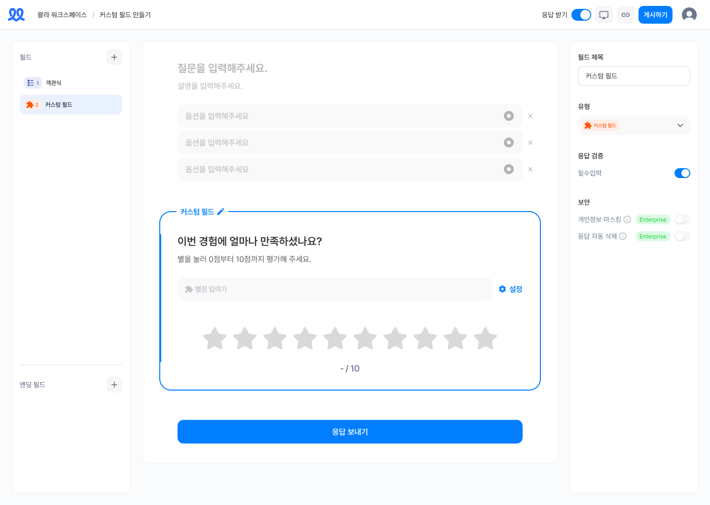Click the multiple-choice list icon for field 1
Screen dimensions: 710x505
[31, 83]
